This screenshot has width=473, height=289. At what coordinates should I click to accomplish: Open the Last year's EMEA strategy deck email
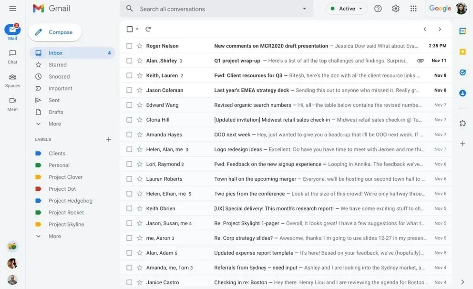pos(286,90)
